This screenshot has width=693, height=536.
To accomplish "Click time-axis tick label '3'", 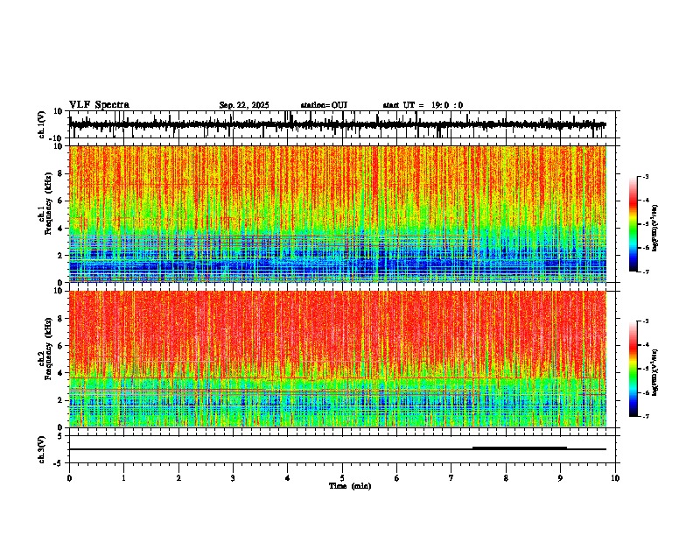I will click(x=233, y=478).
